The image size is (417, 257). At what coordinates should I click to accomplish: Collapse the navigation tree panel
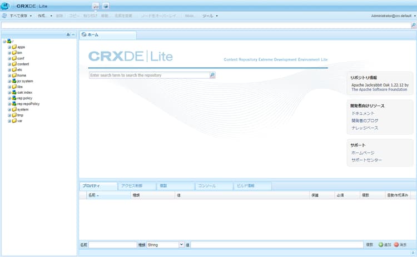(73, 34)
